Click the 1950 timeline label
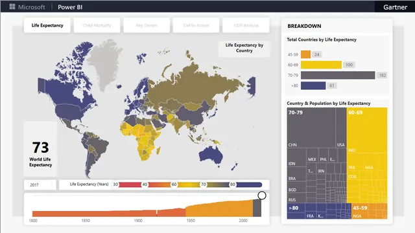This screenshot has width=415, height=233. pos(191,221)
